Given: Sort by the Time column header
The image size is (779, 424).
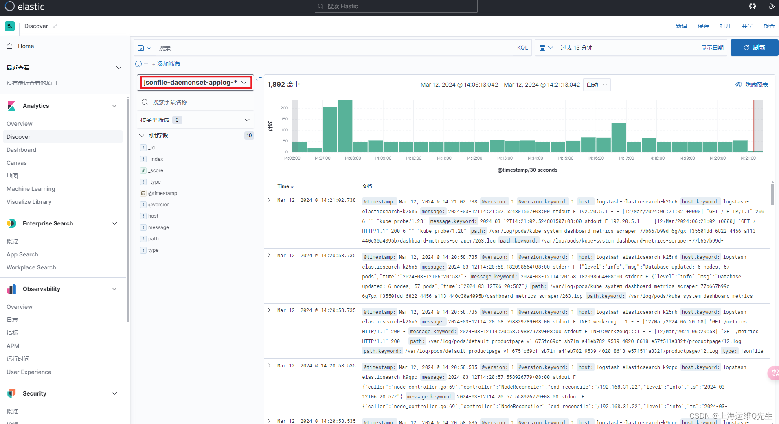Looking at the screenshot, I should [285, 186].
